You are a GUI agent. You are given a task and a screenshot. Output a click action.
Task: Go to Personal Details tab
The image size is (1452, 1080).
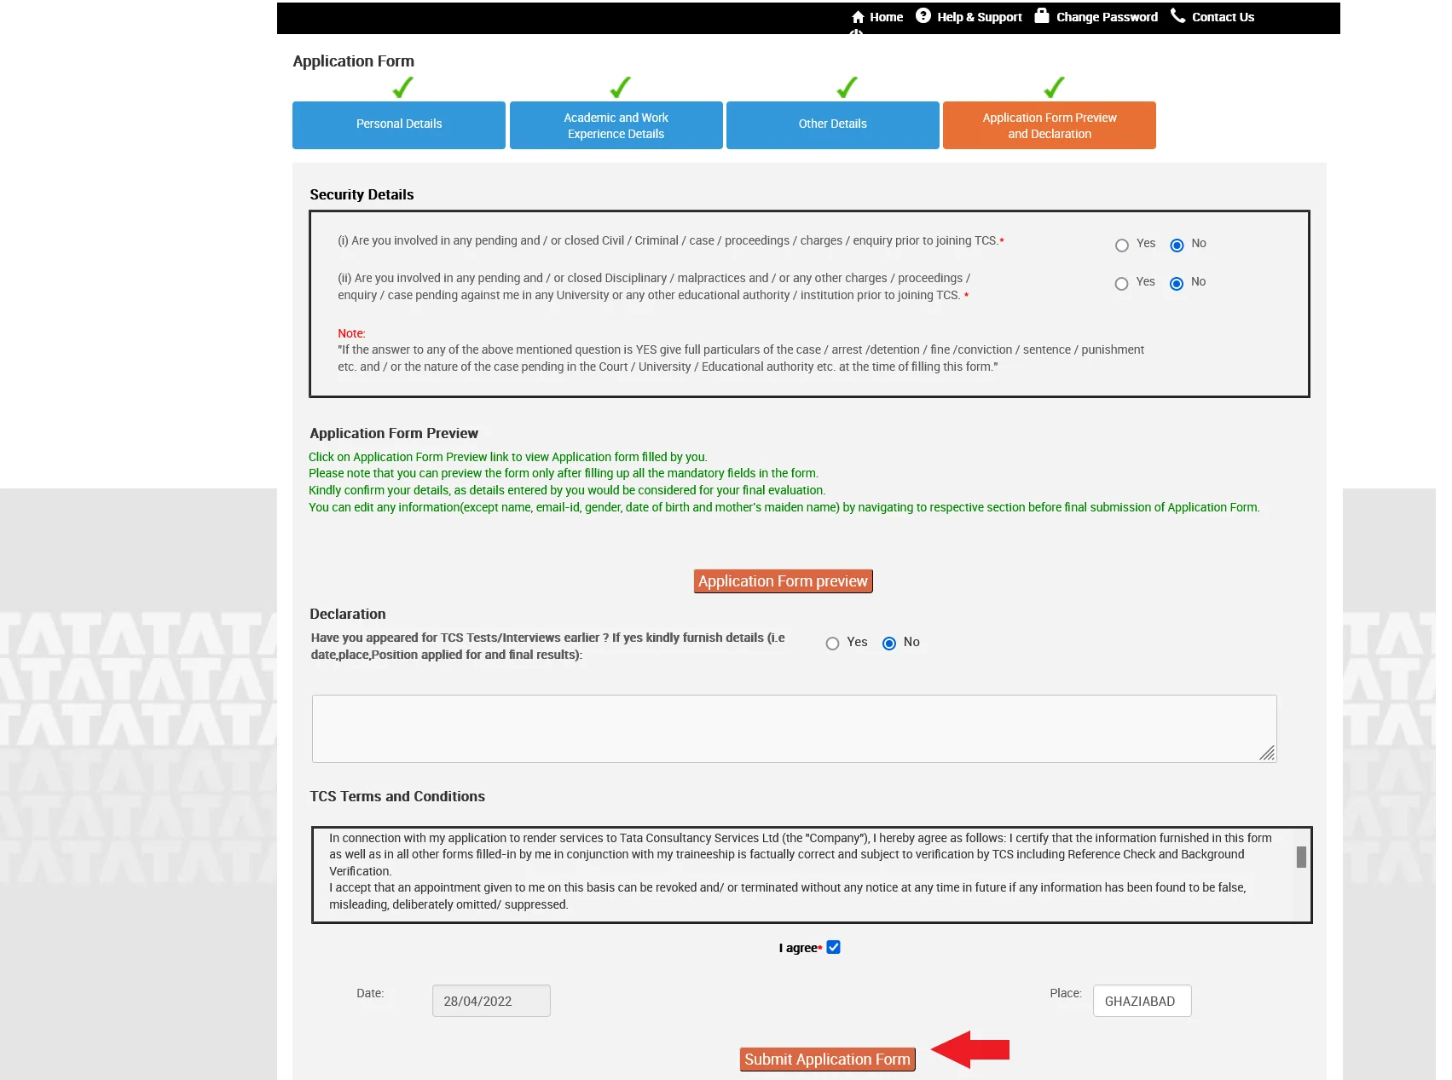pos(399,125)
